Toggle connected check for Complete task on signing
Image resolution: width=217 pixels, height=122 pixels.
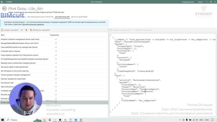point(56,51)
